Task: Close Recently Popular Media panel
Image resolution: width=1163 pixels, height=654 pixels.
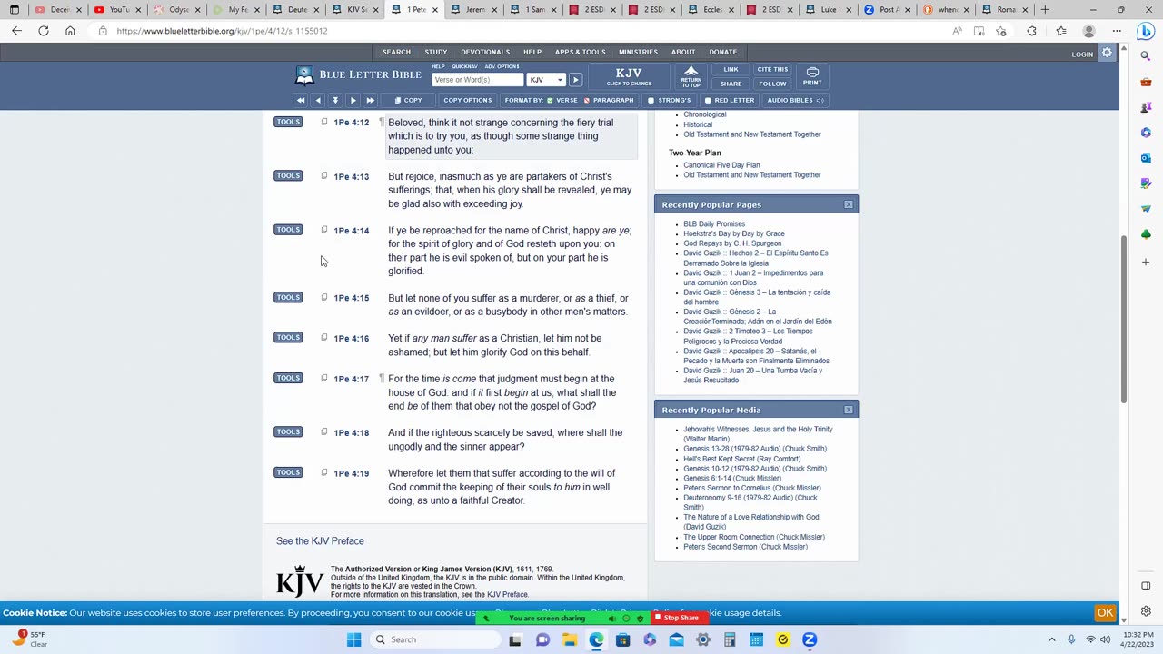Action: [x=849, y=410]
